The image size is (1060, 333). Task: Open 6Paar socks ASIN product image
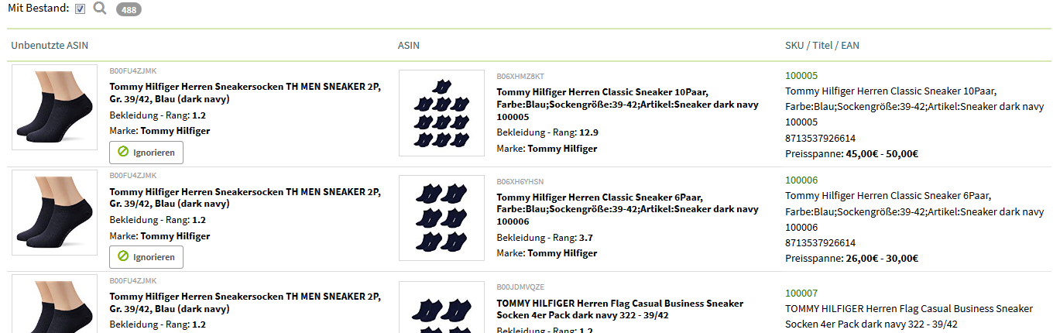[441, 218]
